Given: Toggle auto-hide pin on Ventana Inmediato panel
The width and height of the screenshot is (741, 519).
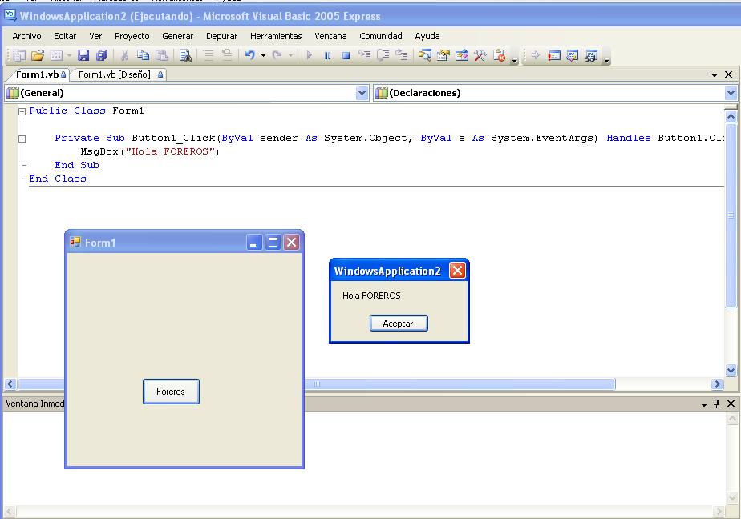Looking at the screenshot, I should pyautogui.click(x=716, y=404).
